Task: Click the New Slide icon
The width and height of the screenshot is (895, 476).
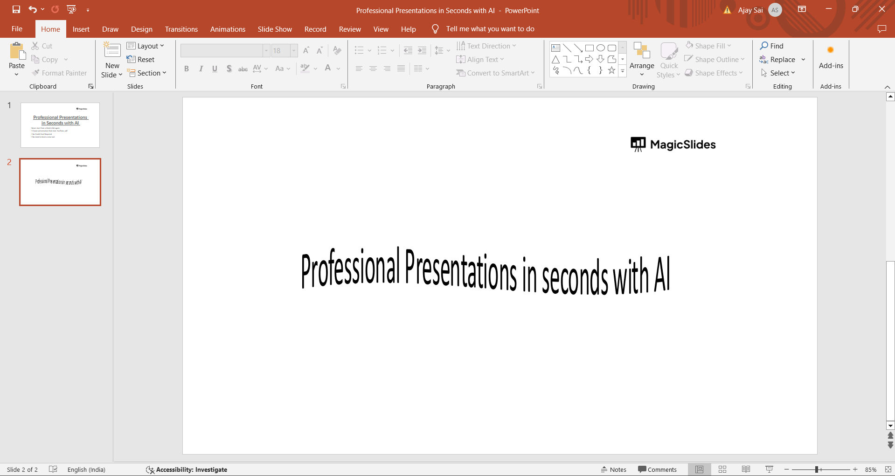Action: [x=112, y=50]
